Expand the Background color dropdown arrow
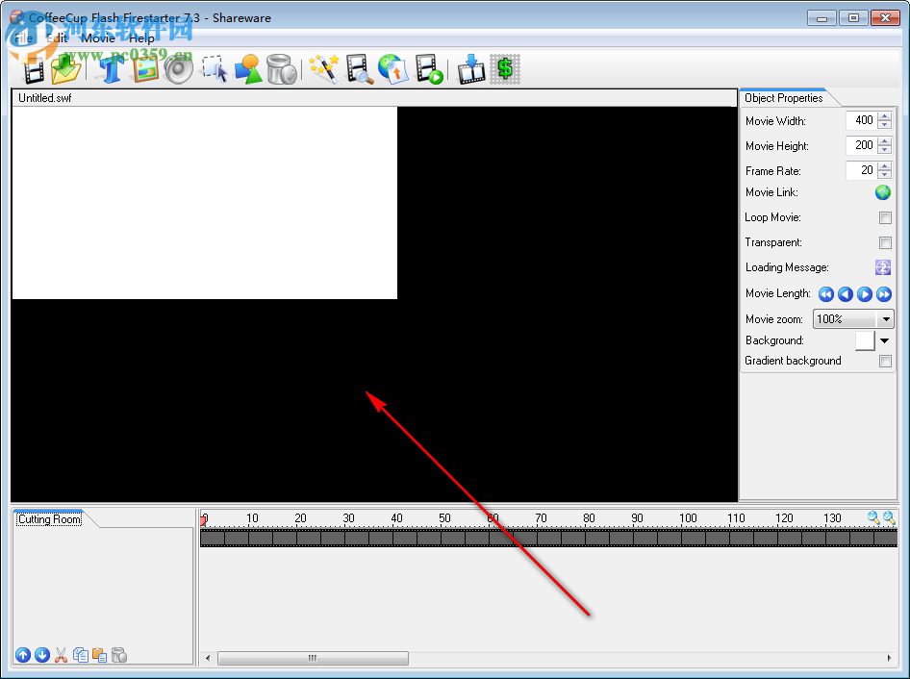Viewport: 910px width, 679px height. coord(884,340)
